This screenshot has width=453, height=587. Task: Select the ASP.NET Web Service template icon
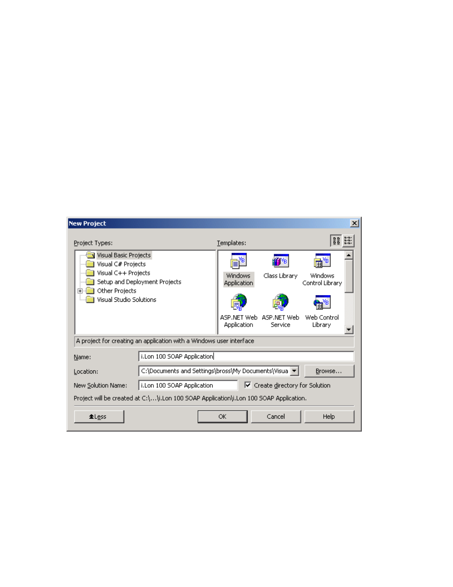point(280,302)
